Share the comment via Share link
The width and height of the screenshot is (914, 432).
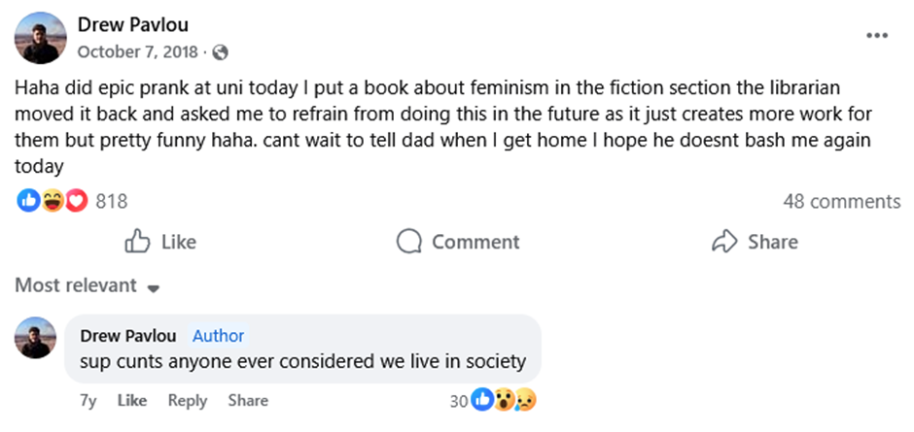click(x=248, y=400)
